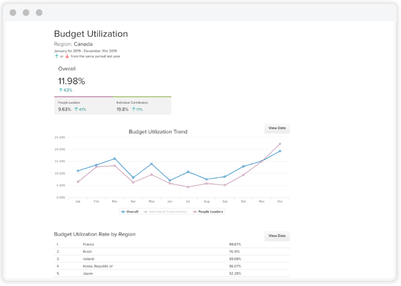
Task: Click the 39.08% value for Ireland
Action: tap(235, 259)
